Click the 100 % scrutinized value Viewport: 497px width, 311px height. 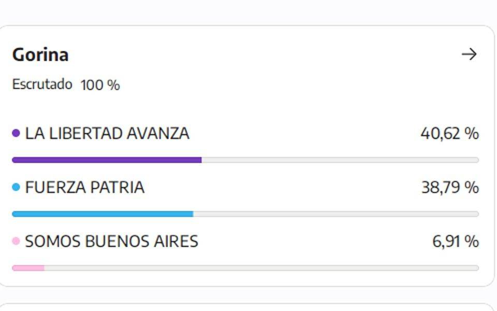tap(100, 85)
